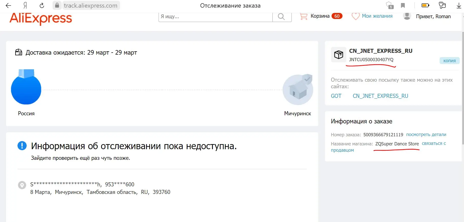Click the battery saver icon
Viewport: 464px width, 222px height.
click(425, 5)
